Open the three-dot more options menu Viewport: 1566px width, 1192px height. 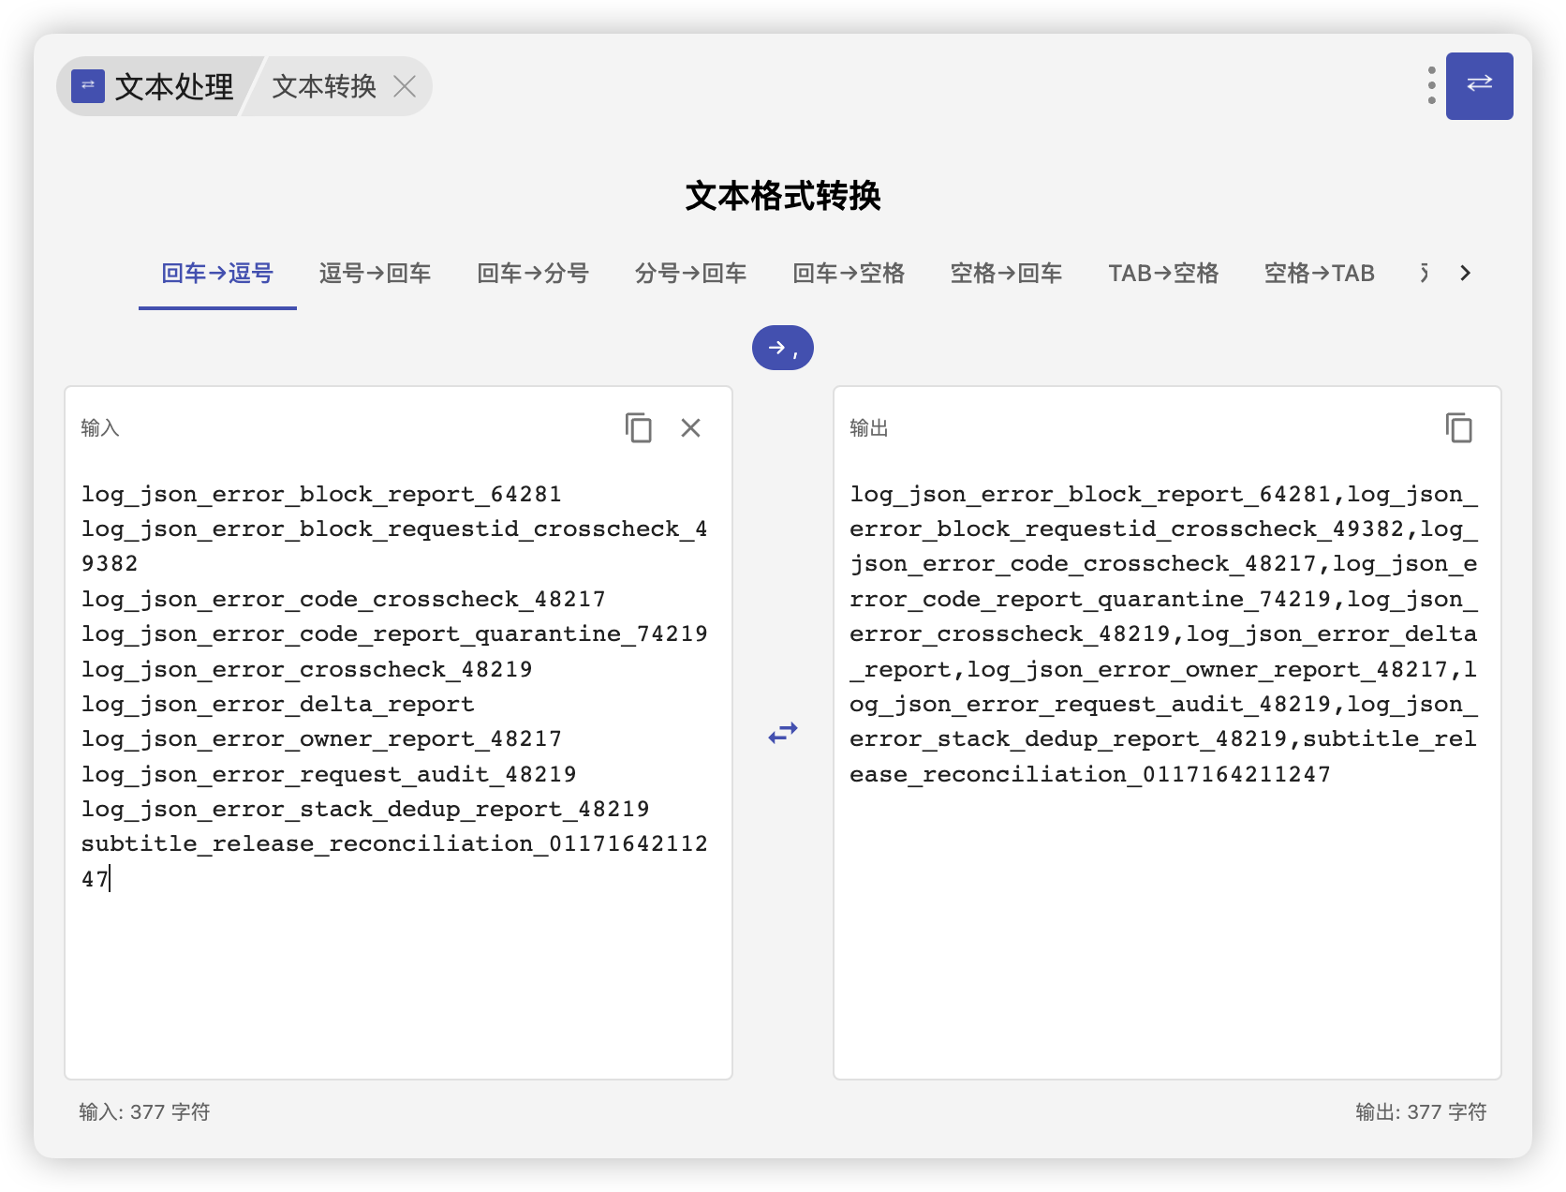(1431, 86)
